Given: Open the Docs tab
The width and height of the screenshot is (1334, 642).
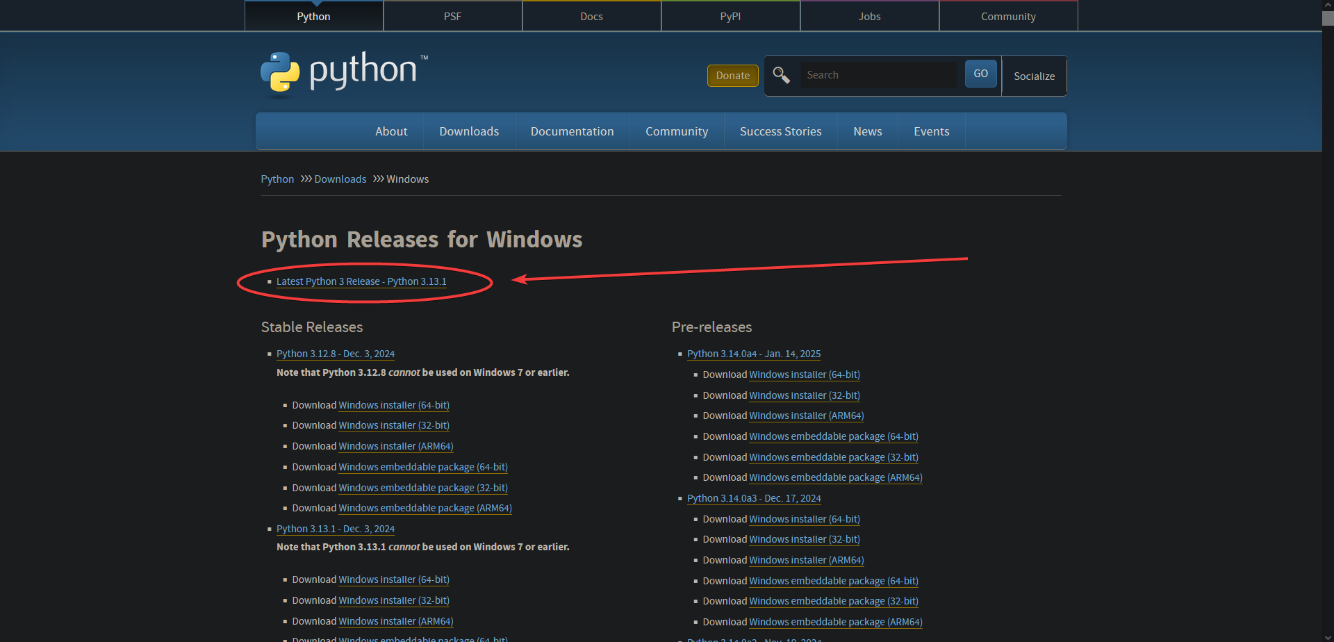Looking at the screenshot, I should [591, 16].
